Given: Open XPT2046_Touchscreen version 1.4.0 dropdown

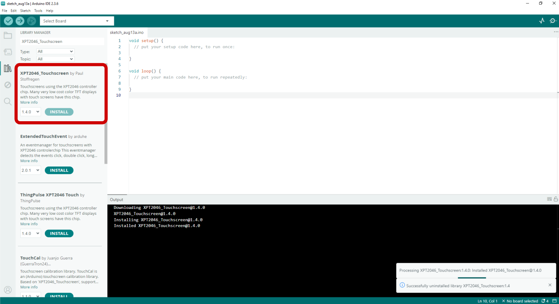Looking at the screenshot, I should click(30, 112).
